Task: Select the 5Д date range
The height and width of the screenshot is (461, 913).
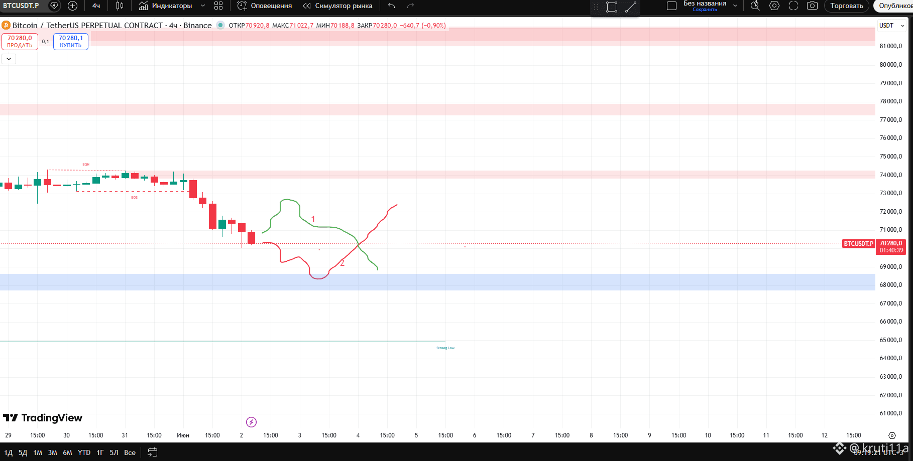Action: (23, 452)
